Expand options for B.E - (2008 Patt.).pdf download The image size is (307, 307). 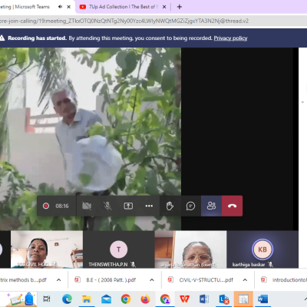[152, 280]
